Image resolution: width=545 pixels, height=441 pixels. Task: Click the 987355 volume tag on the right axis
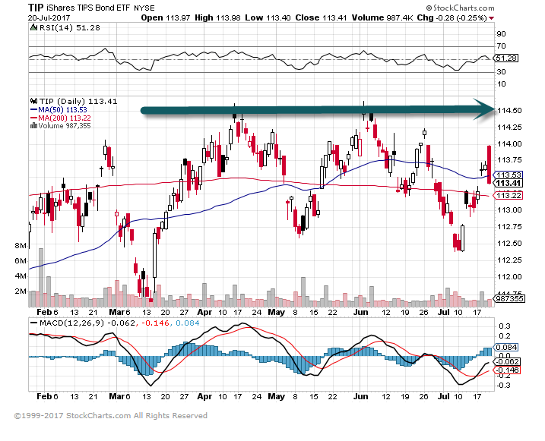pyautogui.click(x=509, y=298)
